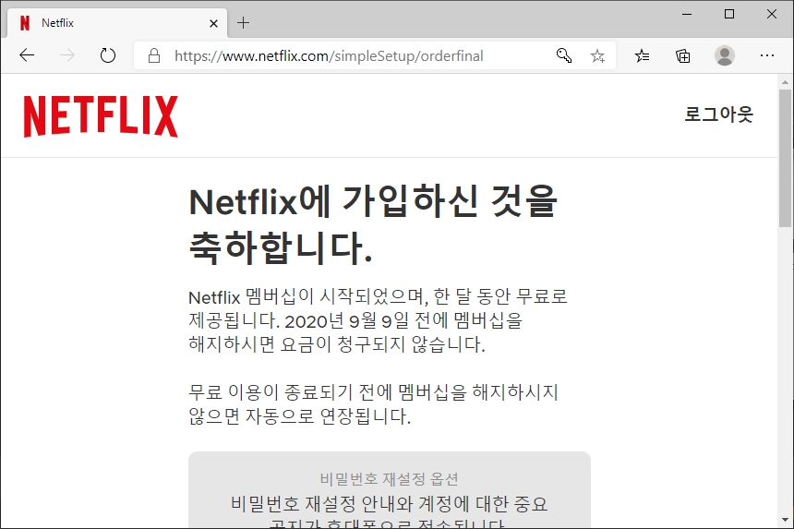Image resolution: width=794 pixels, height=529 pixels.
Task: Open saved passwords key icon
Action: (x=563, y=55)
